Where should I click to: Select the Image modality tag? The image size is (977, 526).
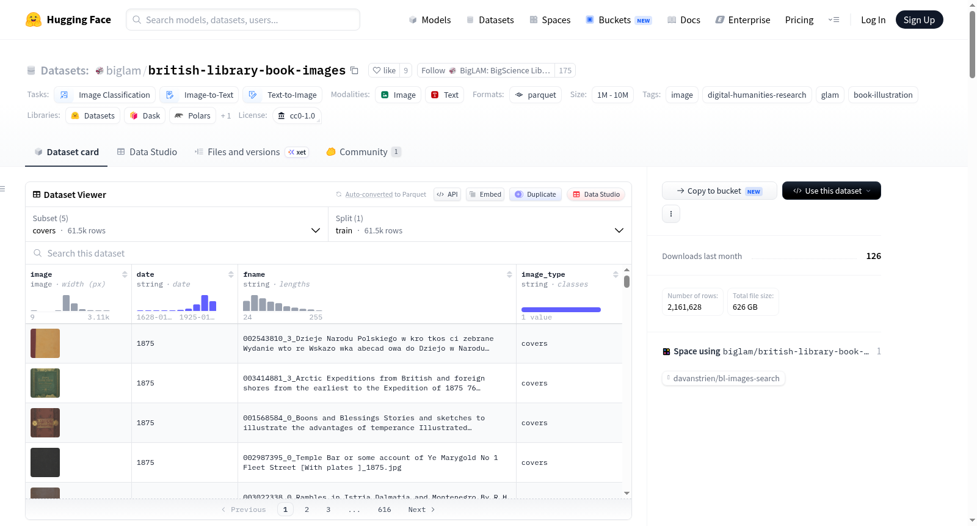click(398, 95)
